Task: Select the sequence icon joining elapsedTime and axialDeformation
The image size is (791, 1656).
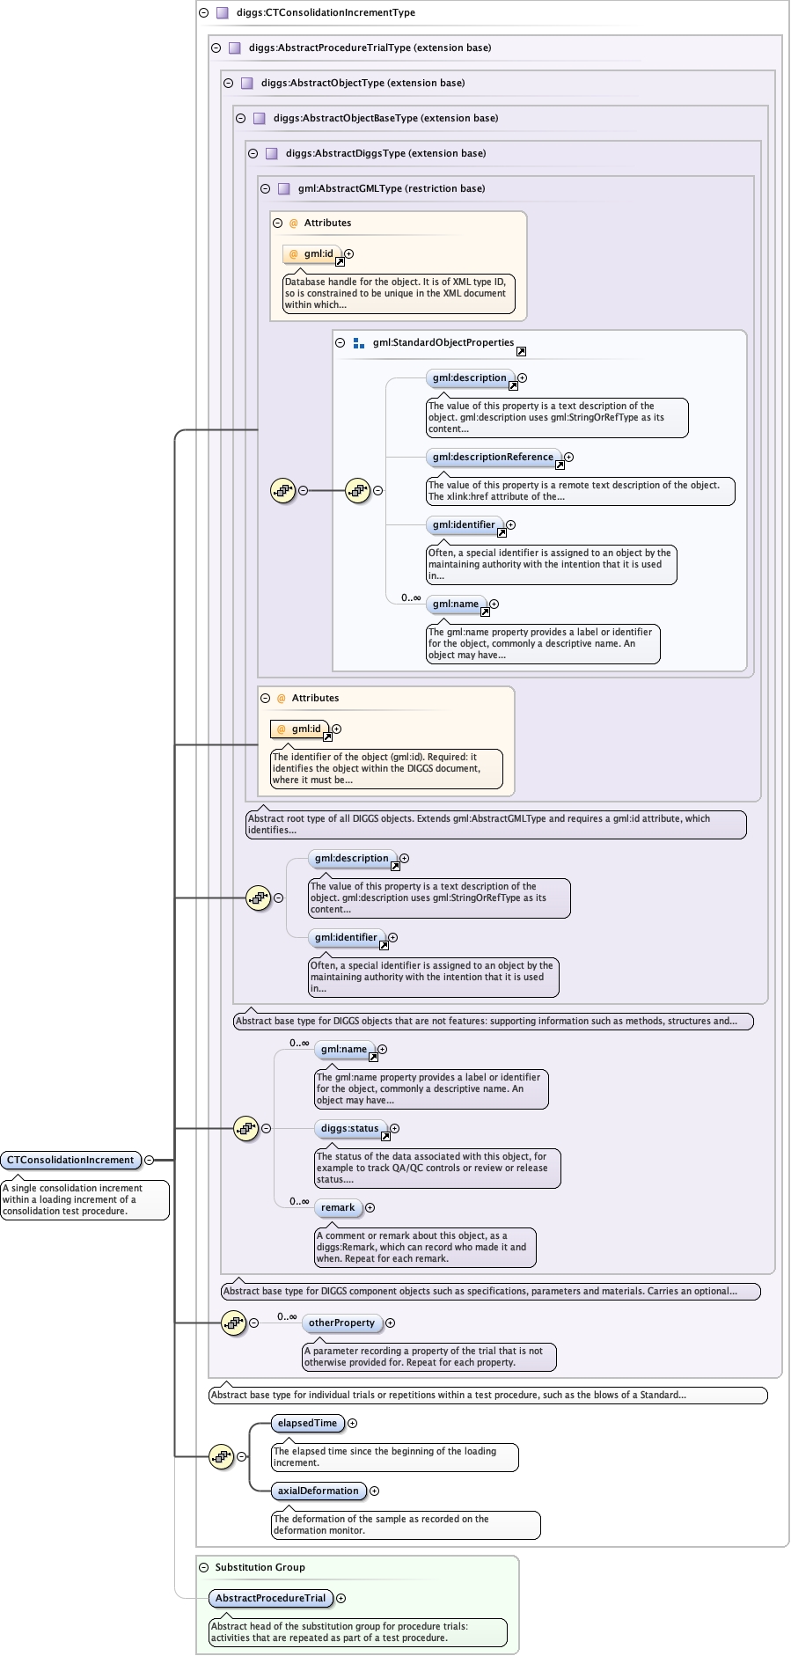Action: [x=221, y=1456]
